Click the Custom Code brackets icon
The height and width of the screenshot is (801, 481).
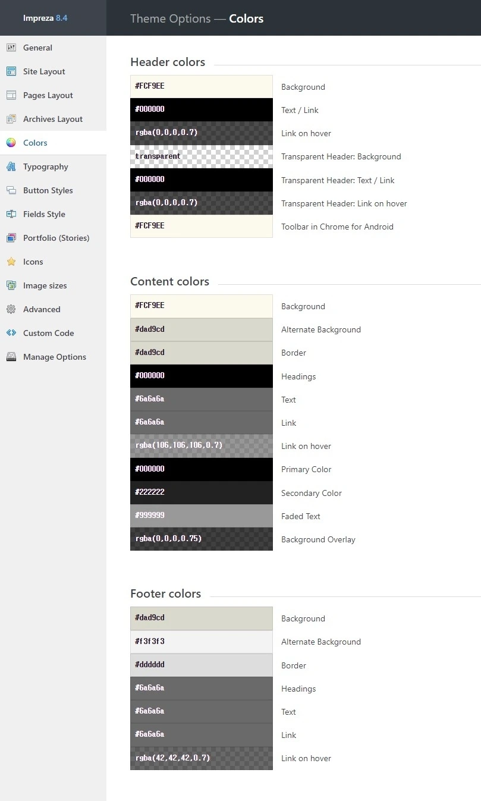[x=11, y=333]
